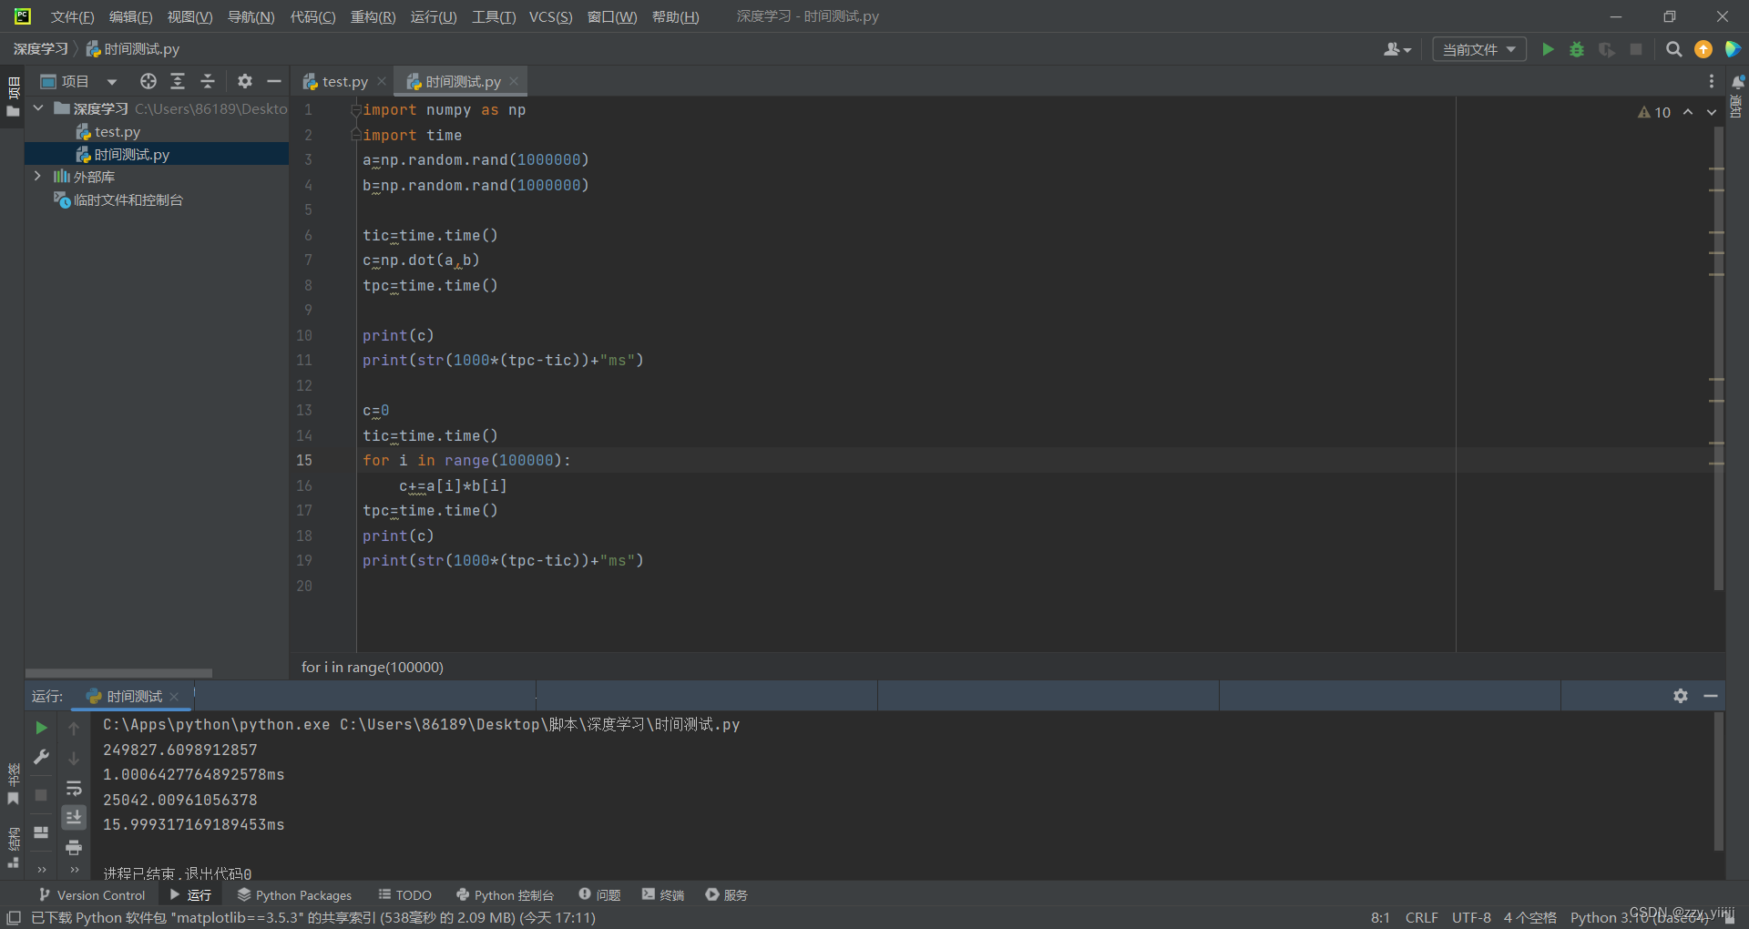
Task: Click the Stop square icon in top toolbar
Action: [1636, 49]
